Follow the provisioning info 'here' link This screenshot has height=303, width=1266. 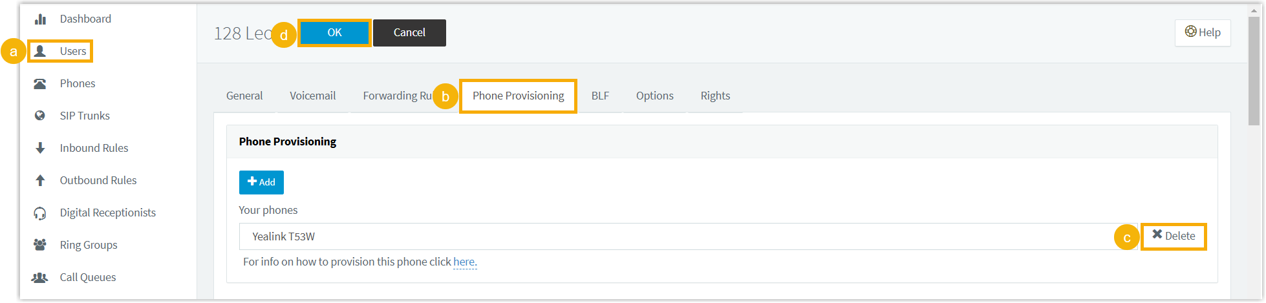(x=464, y=262)
